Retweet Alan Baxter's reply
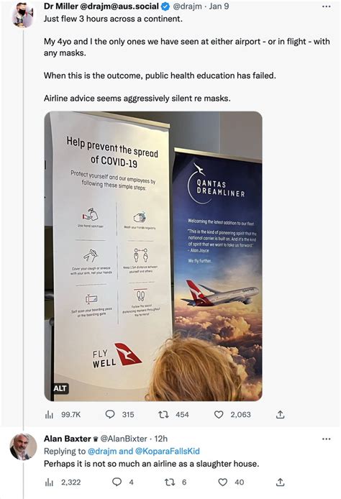 [x=176, y=482]
